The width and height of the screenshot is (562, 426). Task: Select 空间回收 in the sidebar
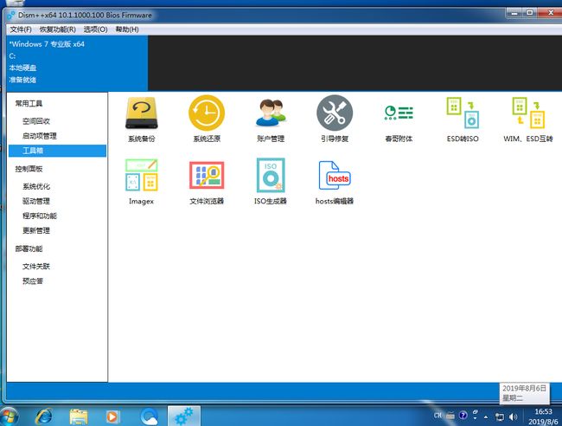(x=35, y=121)
